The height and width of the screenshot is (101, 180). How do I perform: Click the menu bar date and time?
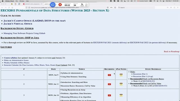tap(172, 1)
